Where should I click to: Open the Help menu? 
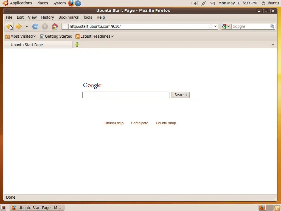[x=101, y=17]
